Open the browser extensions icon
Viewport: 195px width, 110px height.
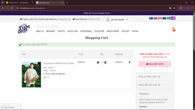pos(181,8)
